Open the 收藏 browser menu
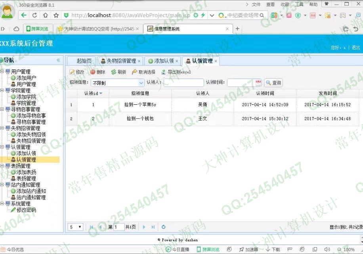This screenshot has width=363, height=254. pyautogui.click(x=285, y=4)
